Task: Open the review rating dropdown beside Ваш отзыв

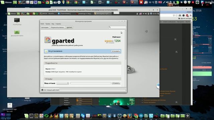Action: click(63, 83)
